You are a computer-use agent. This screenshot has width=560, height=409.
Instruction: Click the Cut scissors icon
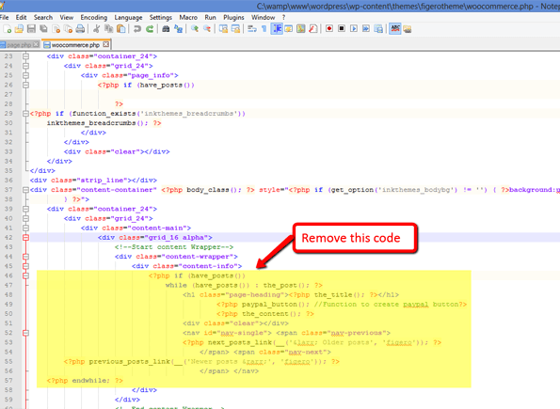coord(96,29)
